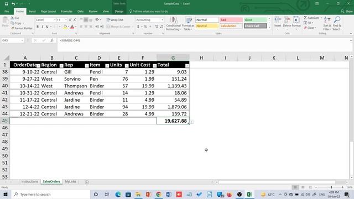This screenshot has width=354, height=199.
Task: Click the Copy button
Action: [x=17, y=23]
